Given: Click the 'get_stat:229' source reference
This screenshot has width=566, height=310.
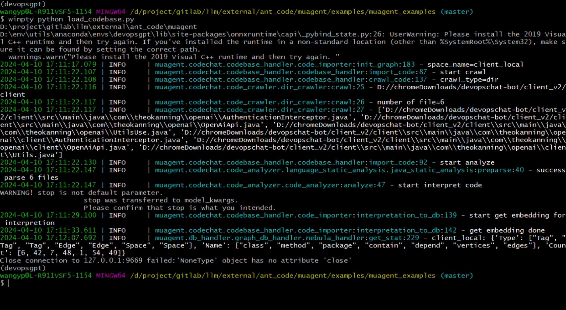Looking at the screenshot, I should [394, 238].
